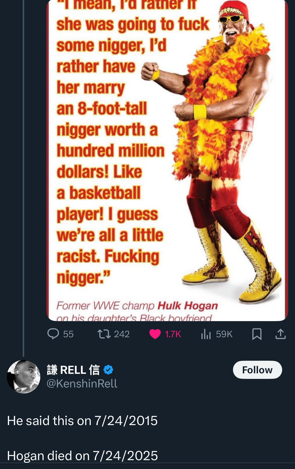The height and width of the screenshot is (469, 295).
Task: Tap the RELL display name
Action: coord(73,370)
